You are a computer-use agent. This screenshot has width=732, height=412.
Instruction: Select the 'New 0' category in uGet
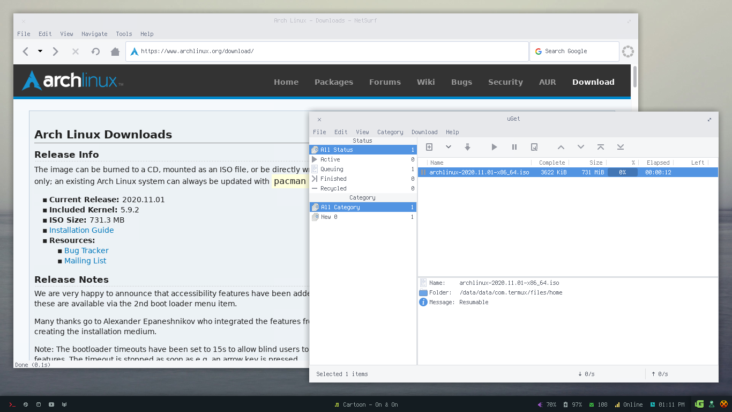coord(363,217)
